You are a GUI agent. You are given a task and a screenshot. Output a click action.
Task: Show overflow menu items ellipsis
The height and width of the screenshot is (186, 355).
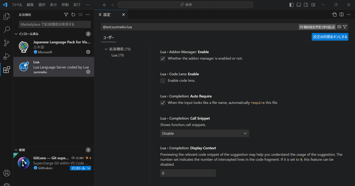88,5
